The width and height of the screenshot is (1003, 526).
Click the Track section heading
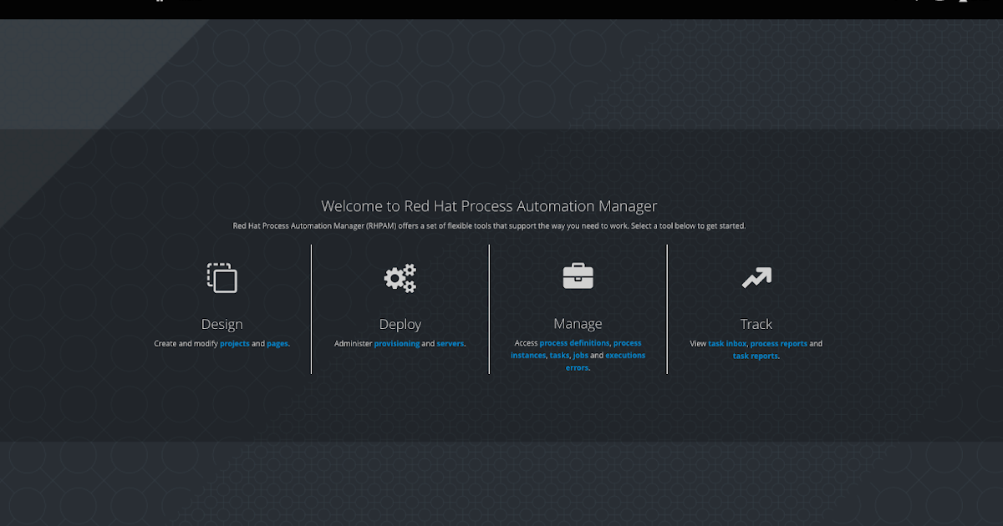pyautogui.click(x=756, y=323)
